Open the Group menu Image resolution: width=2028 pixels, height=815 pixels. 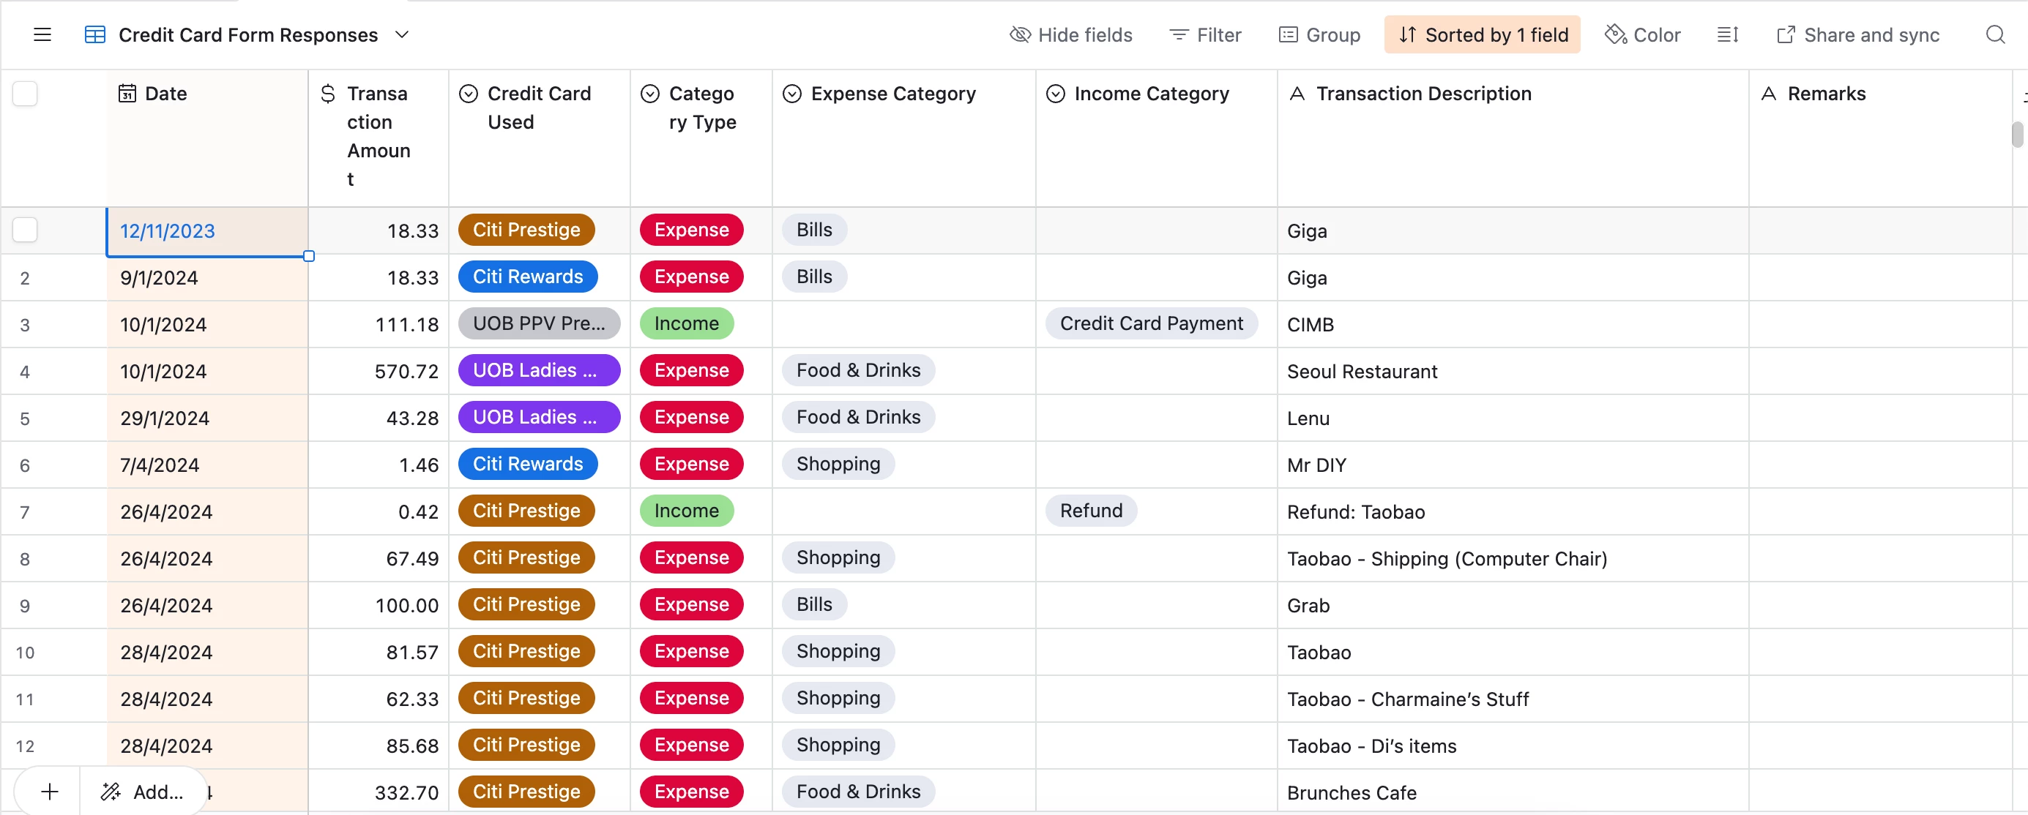(1319, 34)
